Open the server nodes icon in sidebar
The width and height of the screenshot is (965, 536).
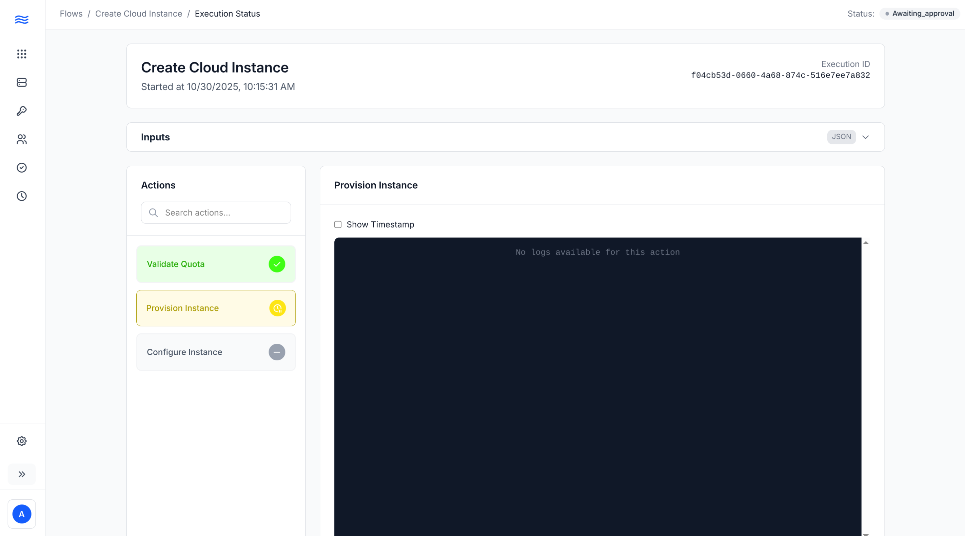tap(22, 82)
